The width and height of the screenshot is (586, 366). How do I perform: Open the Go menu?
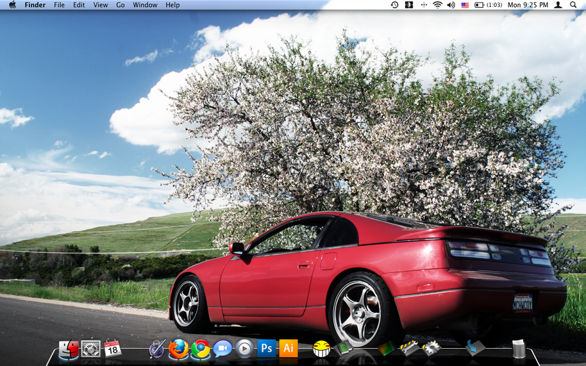pos(121,5)
